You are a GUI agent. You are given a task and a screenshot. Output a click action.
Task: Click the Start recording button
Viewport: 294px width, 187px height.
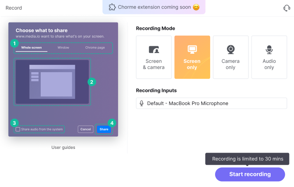250,174
